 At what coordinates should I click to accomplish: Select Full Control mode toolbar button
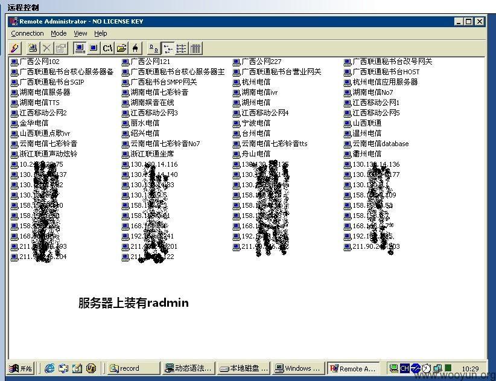(x=80, y=48)
